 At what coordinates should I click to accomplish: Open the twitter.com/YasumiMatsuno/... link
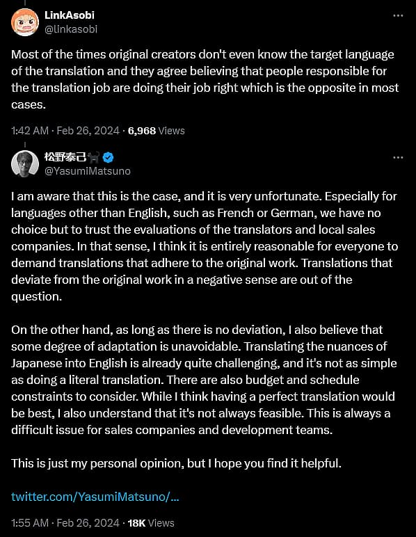pos(95,497)
